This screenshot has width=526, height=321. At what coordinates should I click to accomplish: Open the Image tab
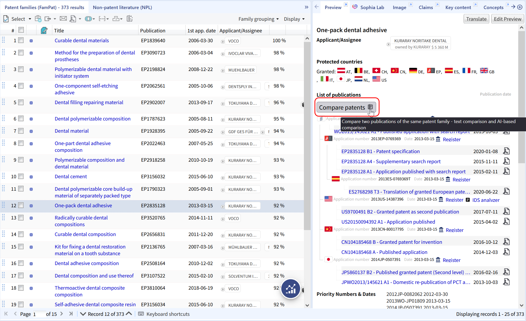(399, 7)
